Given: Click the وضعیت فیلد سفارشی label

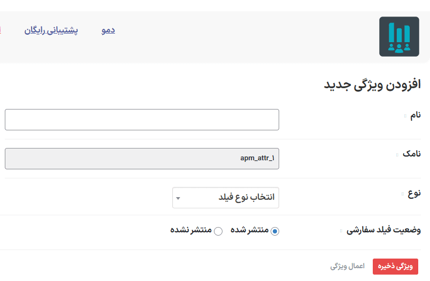Looking at the screenshot, I should [383, 230].
